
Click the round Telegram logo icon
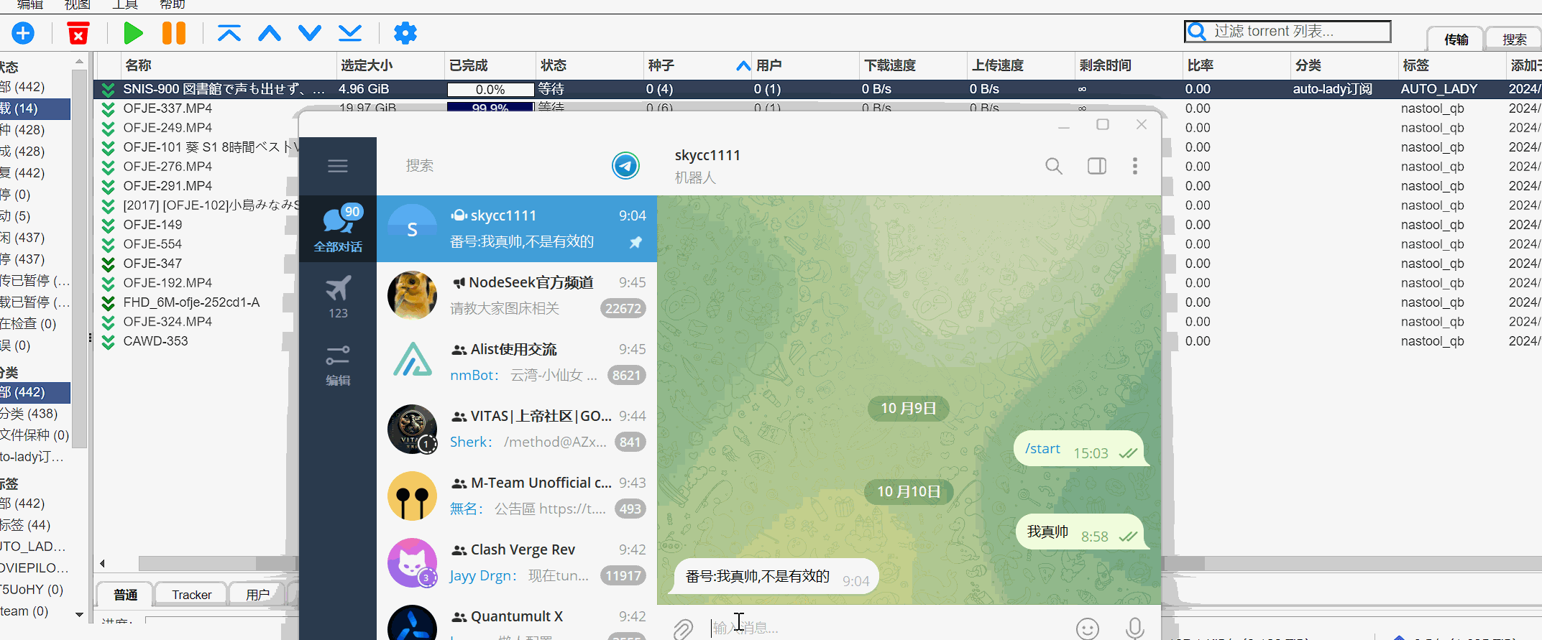coord(625,166)
